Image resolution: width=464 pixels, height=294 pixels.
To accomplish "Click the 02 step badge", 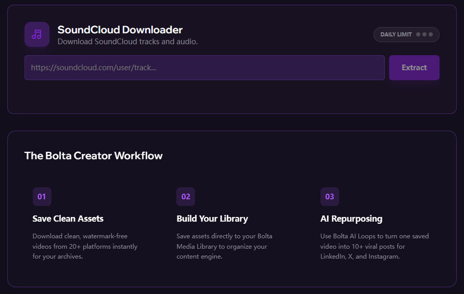I will (x=186, y=197).
